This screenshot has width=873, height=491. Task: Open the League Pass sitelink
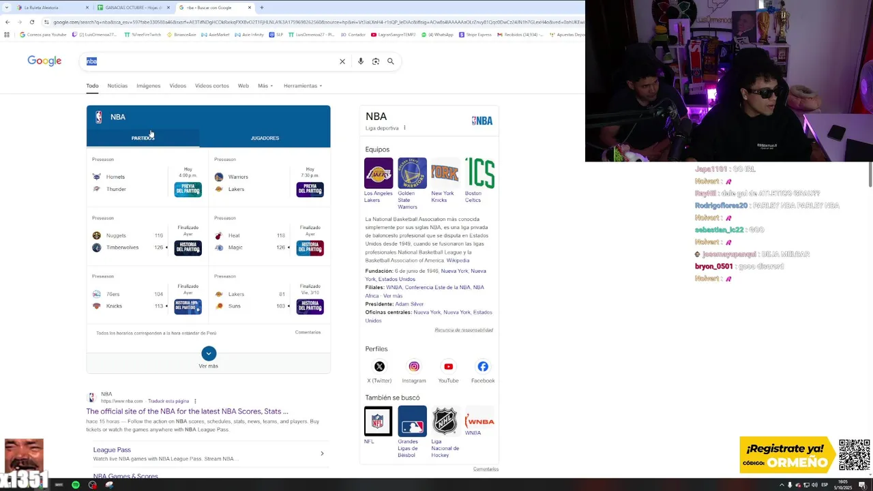pos(112,449)
